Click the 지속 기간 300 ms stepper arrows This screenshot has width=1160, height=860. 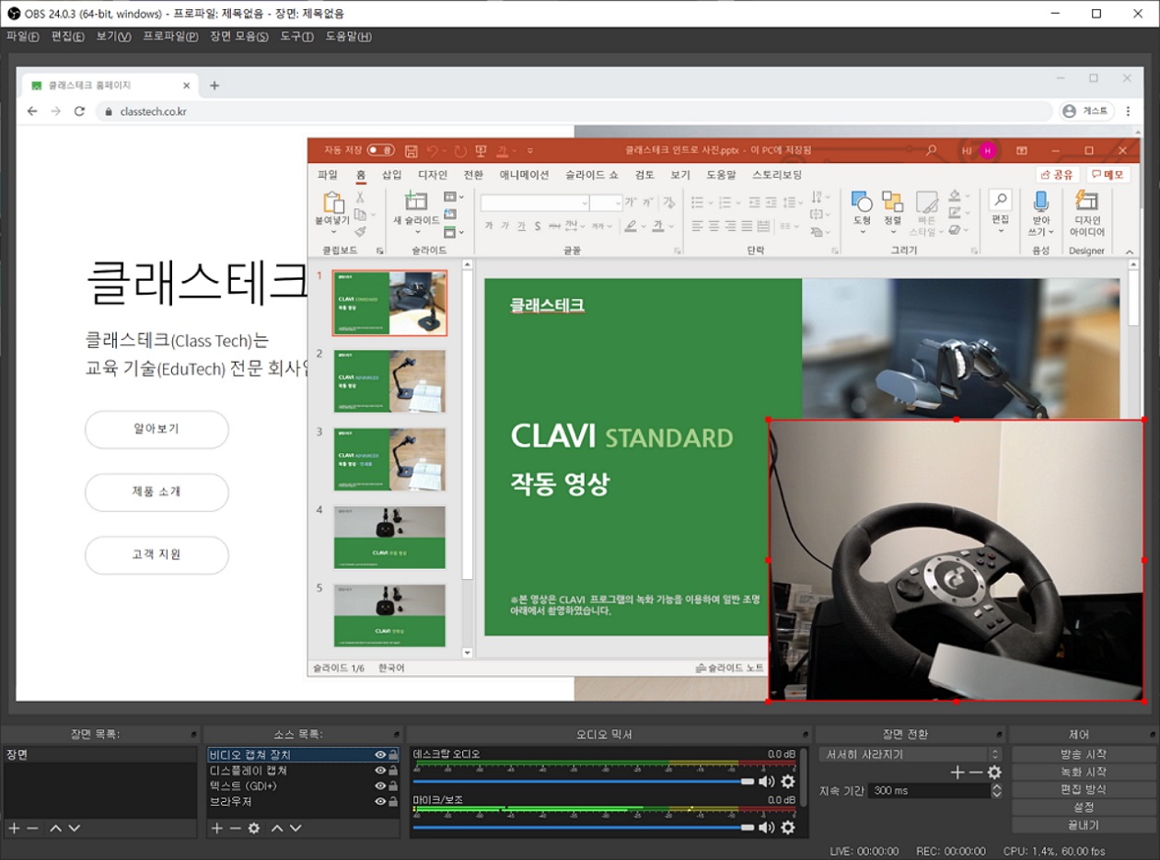pyautogui.click(x=996, y=790)
